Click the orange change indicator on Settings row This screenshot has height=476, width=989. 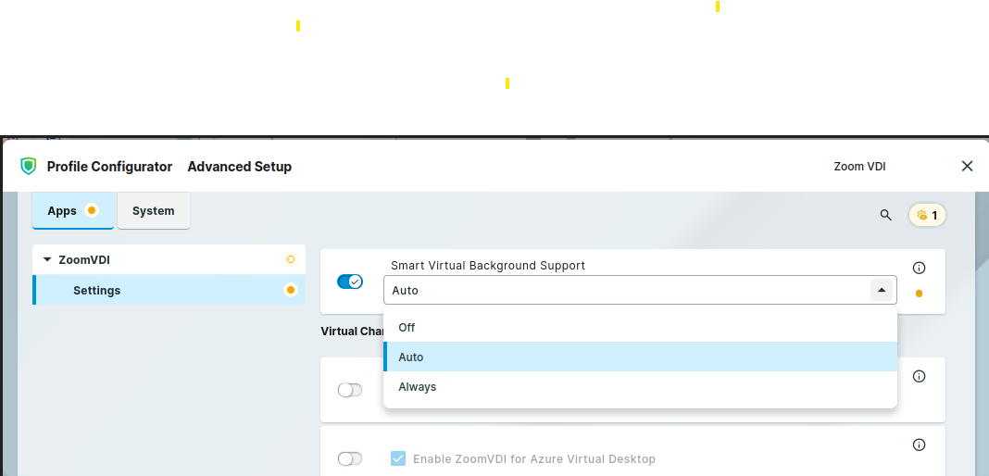[291, 290]
